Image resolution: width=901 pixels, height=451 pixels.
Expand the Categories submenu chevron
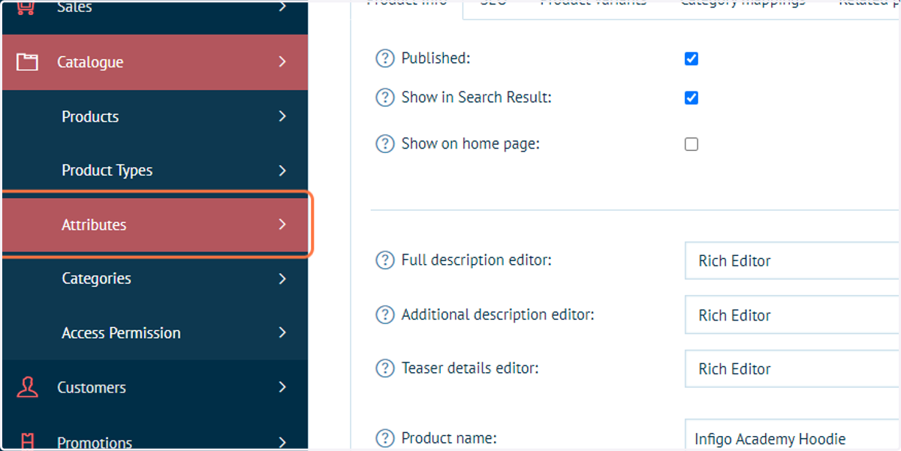(282, 278)
